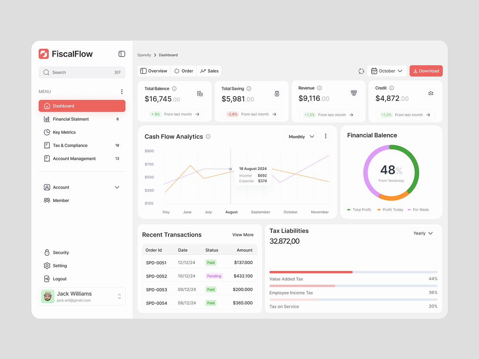Click the Value Added Tax progress bar
This screenshot has width=479, height=359.
(x=353, y=272)
